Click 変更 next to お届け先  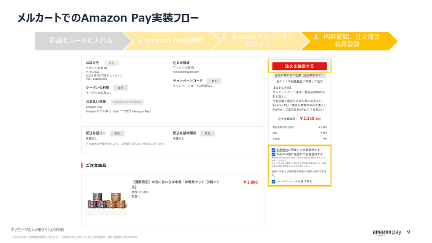[x=111, y=63]
